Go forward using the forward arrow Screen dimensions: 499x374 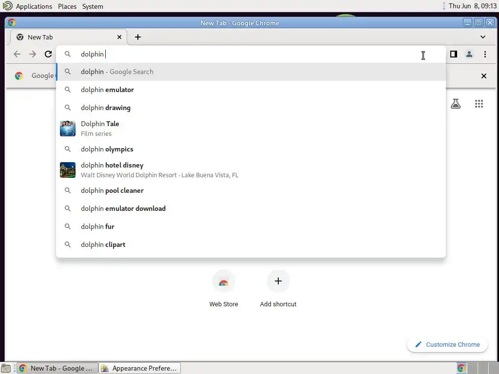pyautogui.click(x=33, y=54)
